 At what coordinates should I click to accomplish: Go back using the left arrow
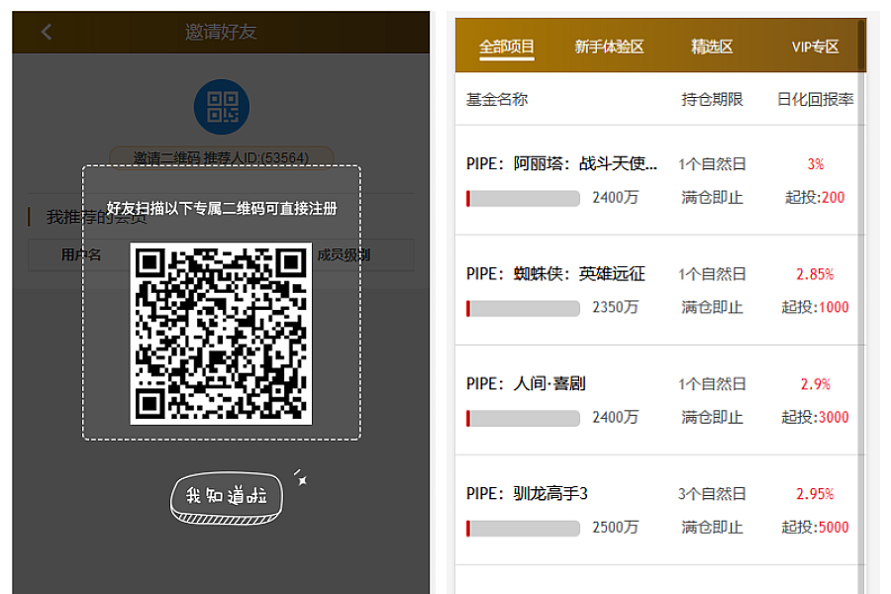coord(47,32)
